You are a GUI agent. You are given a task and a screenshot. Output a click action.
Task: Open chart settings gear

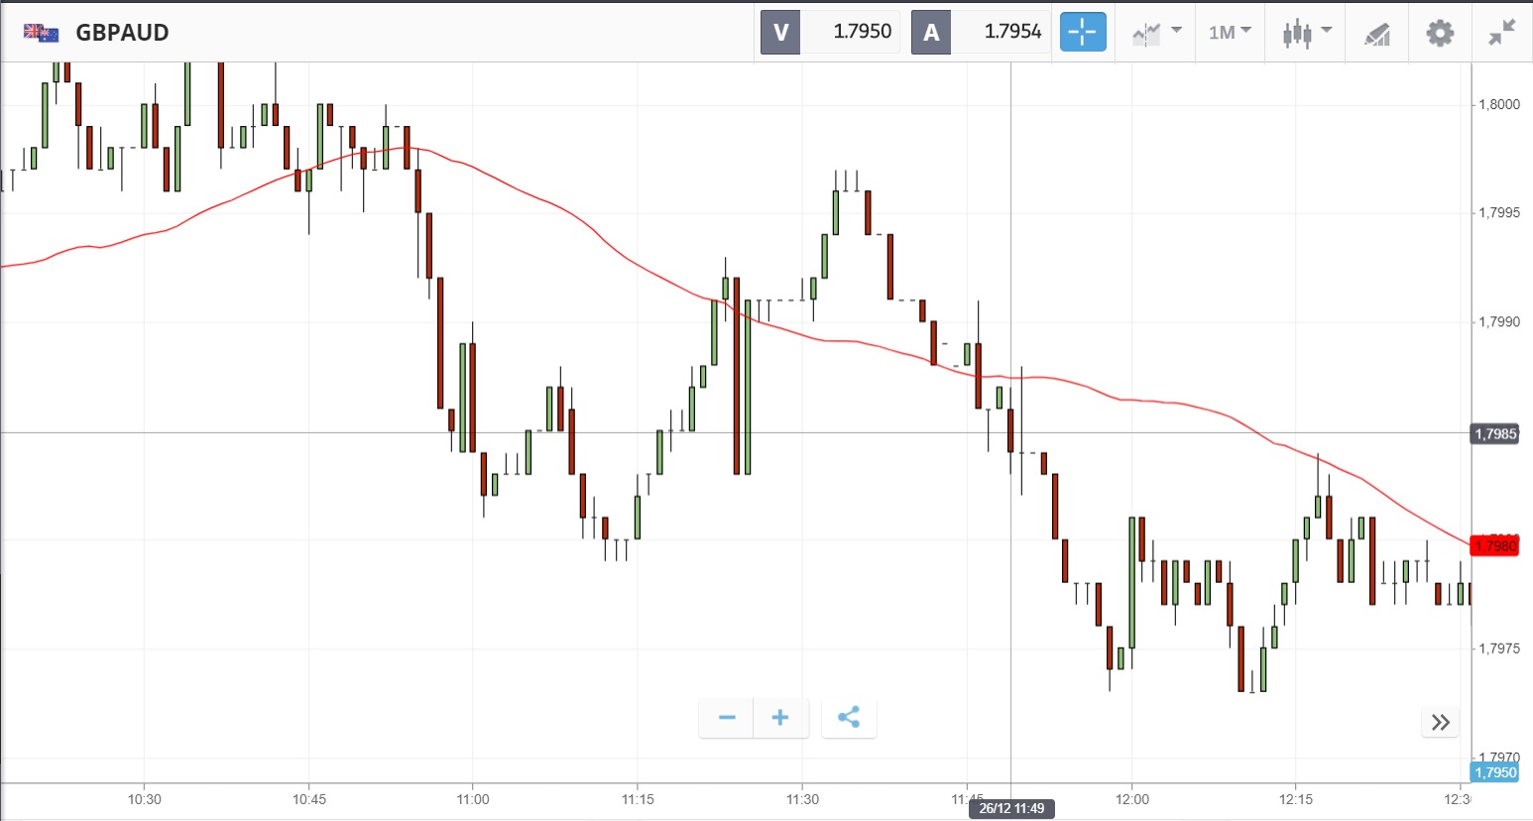click(1440, 33)
